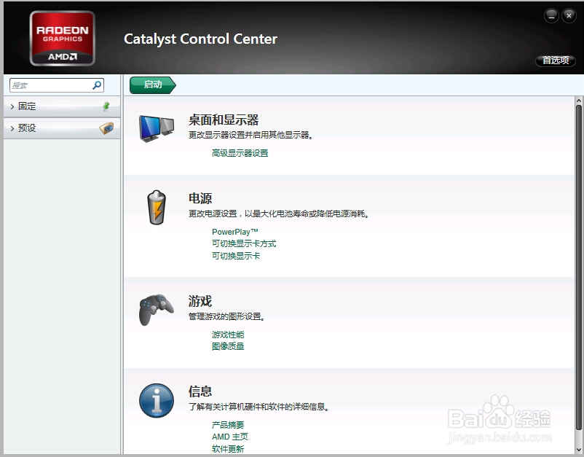Click the 桌面和显示器 heading
This screenshot has height=457, width=584.
(x=224, y=120)
